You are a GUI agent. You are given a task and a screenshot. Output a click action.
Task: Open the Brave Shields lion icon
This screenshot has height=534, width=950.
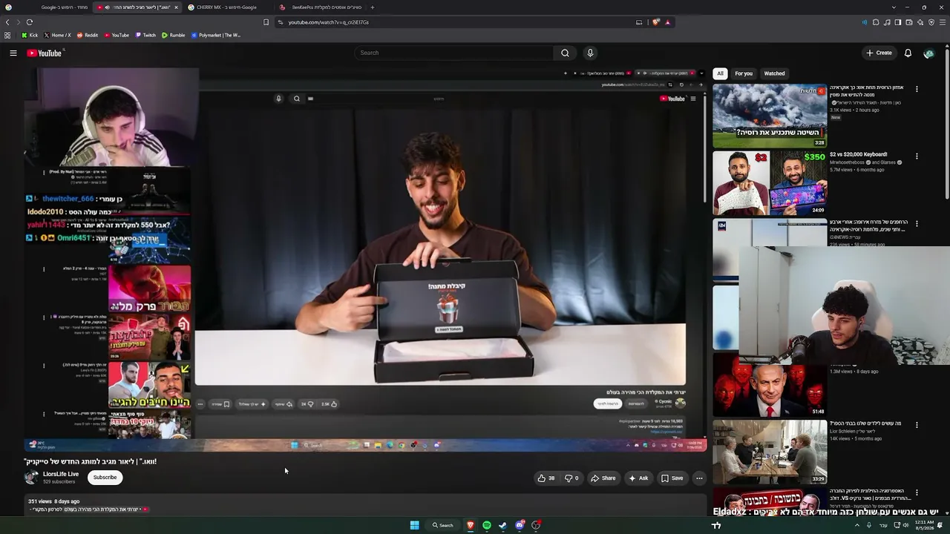[656, 22]
